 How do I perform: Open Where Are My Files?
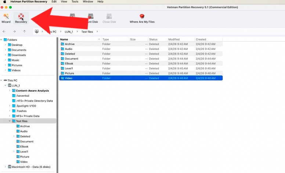pyautogui.click(x=142, y=18)
